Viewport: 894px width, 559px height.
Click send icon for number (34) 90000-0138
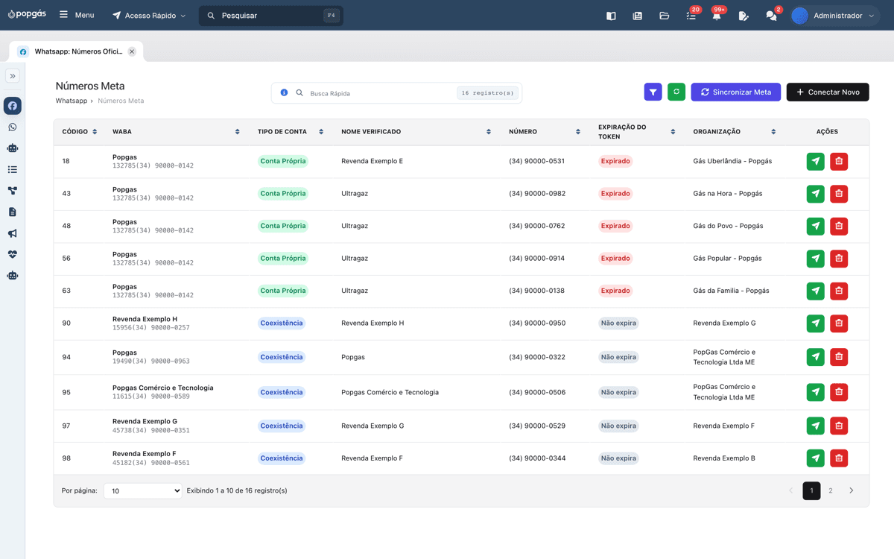coord(815,291)
